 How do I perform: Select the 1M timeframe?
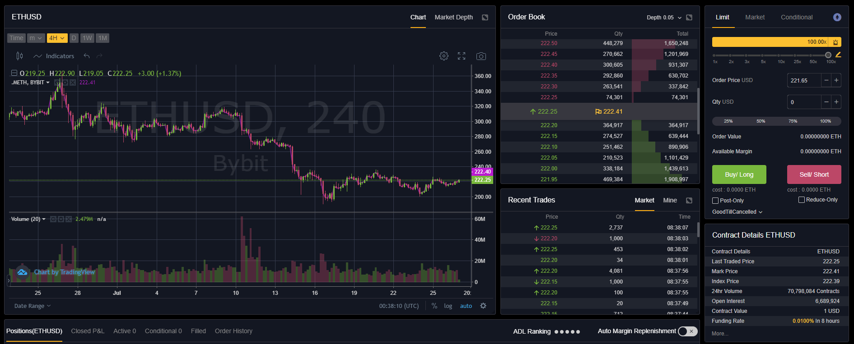coord(103,38)
